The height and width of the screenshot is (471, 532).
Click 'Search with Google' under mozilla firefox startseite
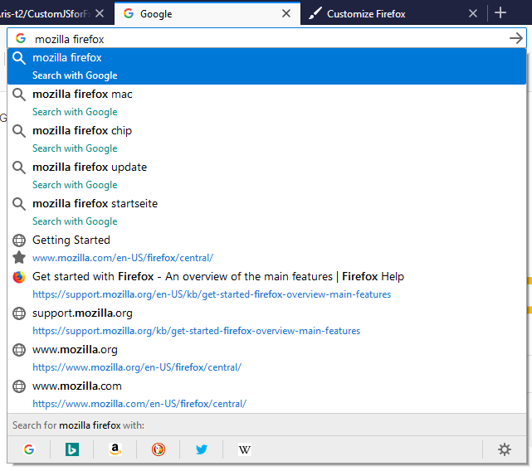click(x=75, y=221)
